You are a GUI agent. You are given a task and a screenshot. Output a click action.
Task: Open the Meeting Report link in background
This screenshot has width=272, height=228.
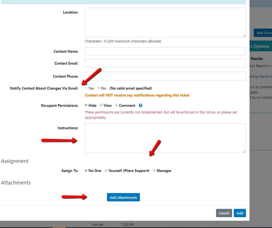tap(259, 76)
